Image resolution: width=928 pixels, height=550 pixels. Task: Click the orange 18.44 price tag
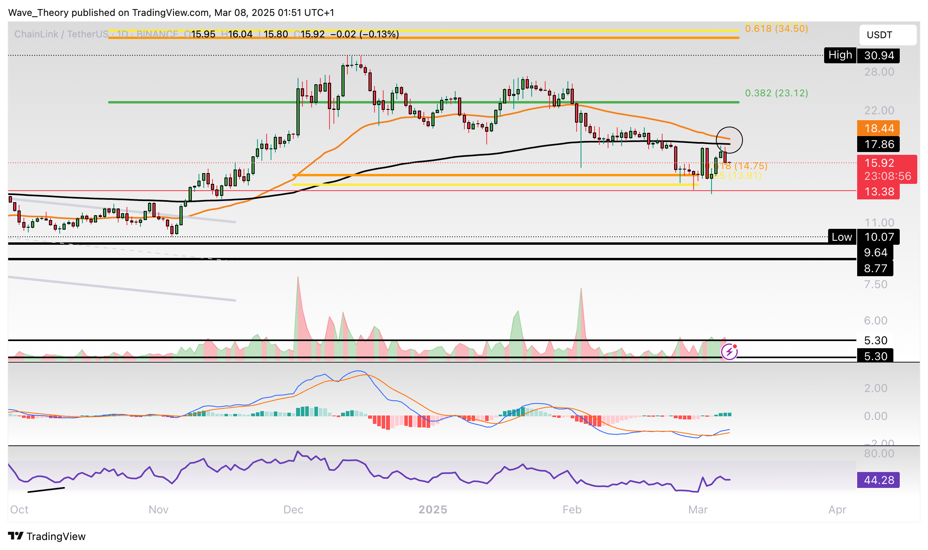click(879, 128)
